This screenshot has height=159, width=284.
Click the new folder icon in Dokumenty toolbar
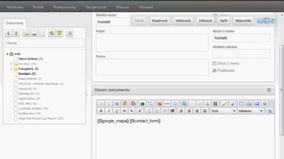click(26, 33)
